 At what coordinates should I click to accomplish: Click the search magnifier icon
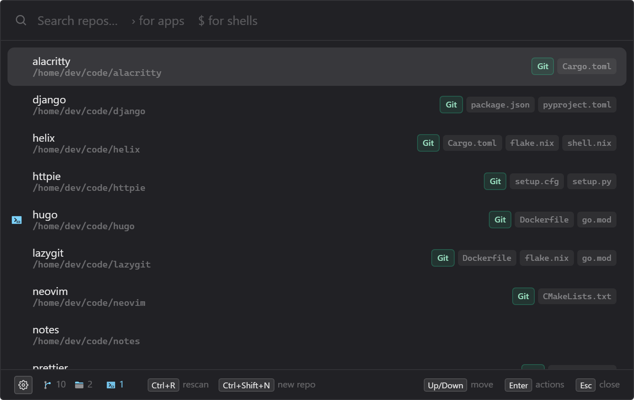[21, 20]
